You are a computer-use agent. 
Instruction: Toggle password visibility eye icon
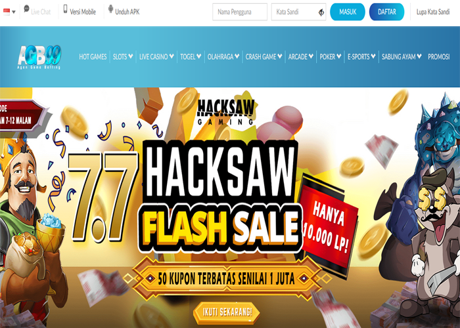pos(321,12)
